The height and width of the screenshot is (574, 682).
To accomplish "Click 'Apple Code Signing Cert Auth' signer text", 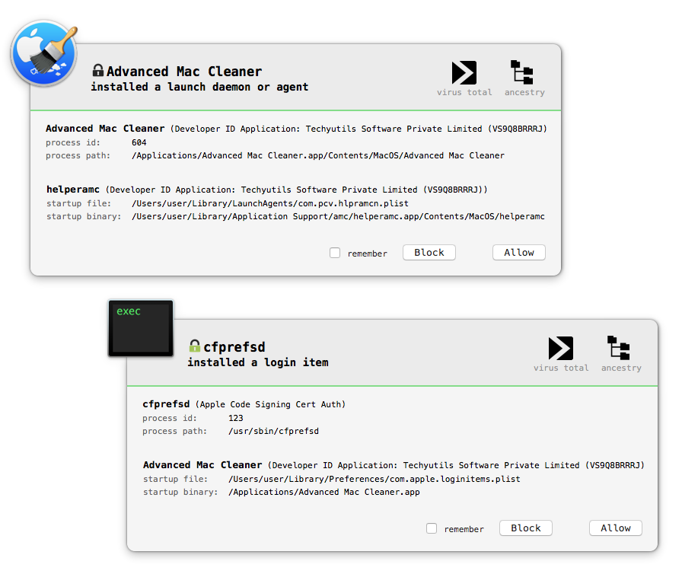I will (x=270, y=404).
